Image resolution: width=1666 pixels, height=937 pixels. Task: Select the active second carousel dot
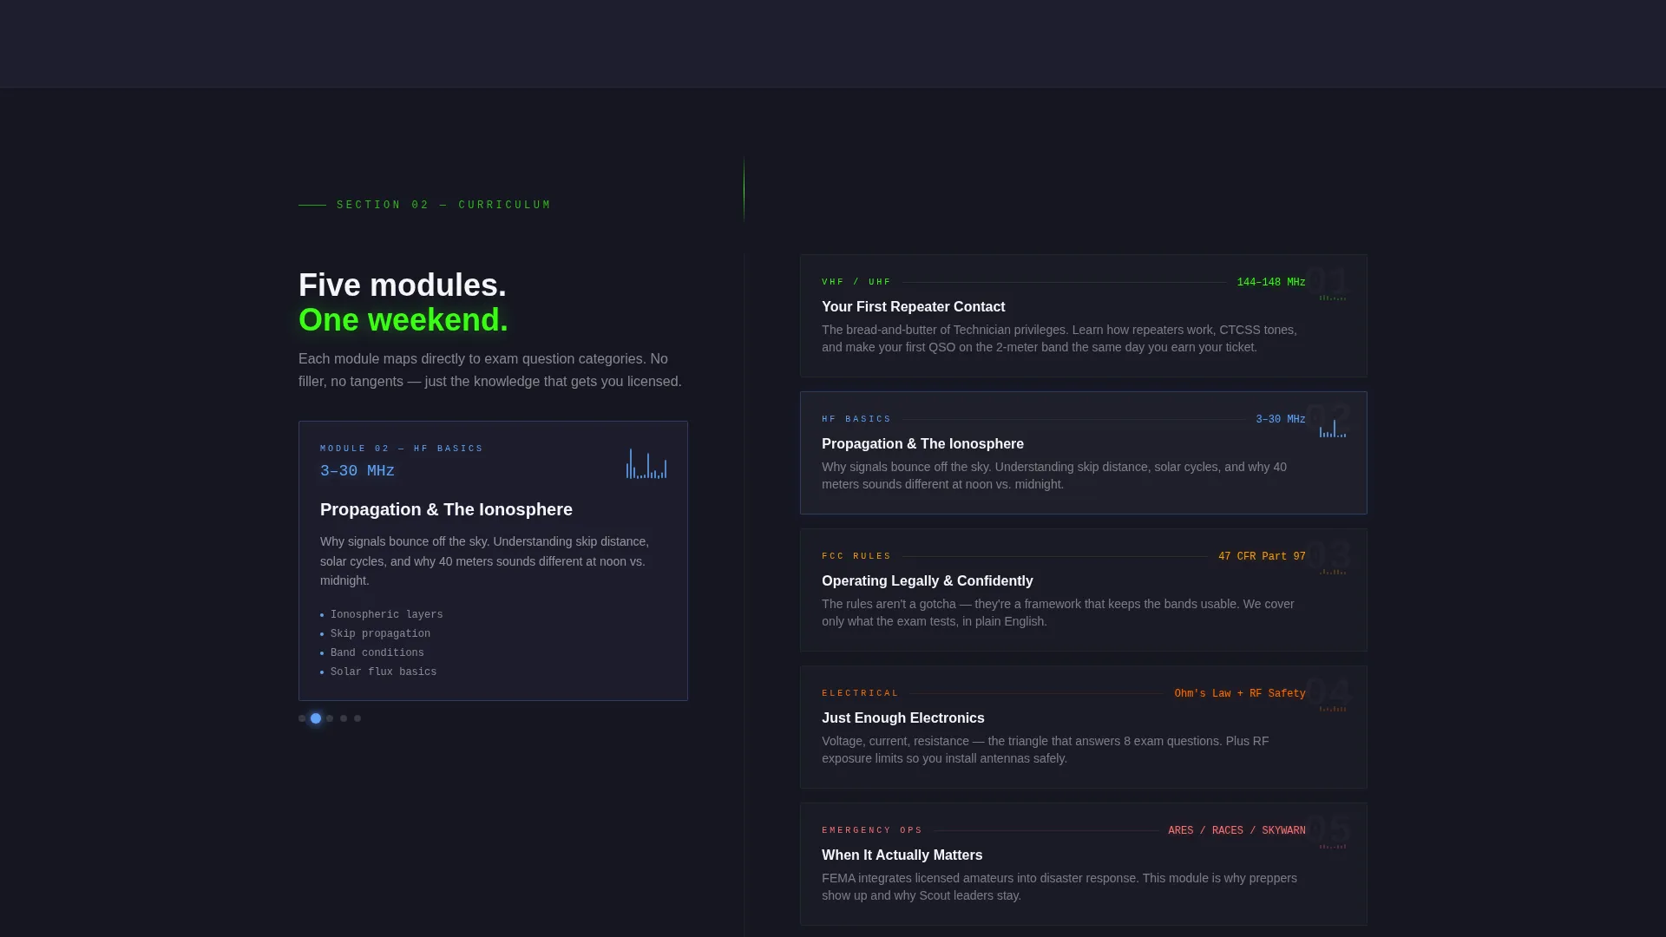click(316, 718)
